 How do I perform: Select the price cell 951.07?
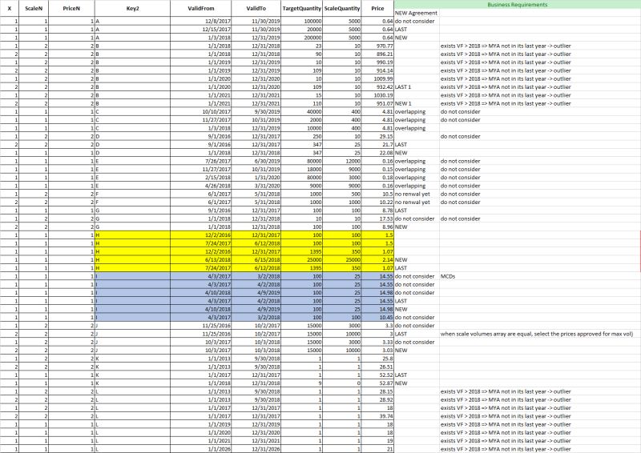click(x=377, y=103)
